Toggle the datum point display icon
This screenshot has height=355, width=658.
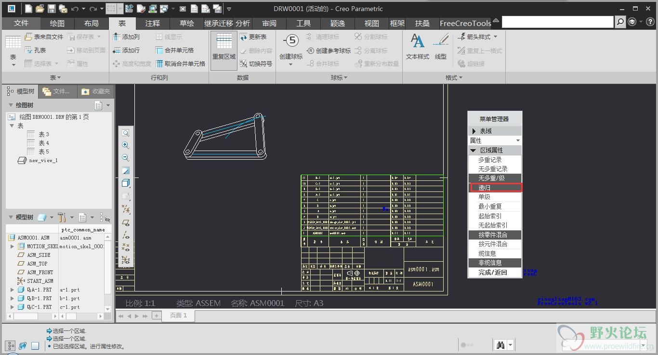click(x=125, y=247)
